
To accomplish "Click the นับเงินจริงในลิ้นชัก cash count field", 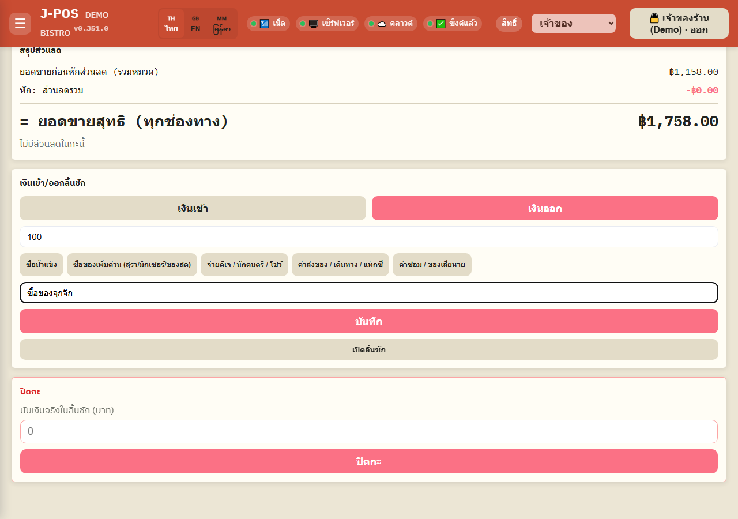I will (369, 431).
